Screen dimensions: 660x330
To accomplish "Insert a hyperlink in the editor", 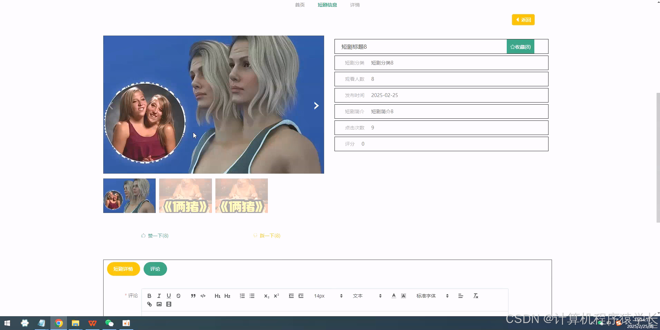I will (149, 304).
